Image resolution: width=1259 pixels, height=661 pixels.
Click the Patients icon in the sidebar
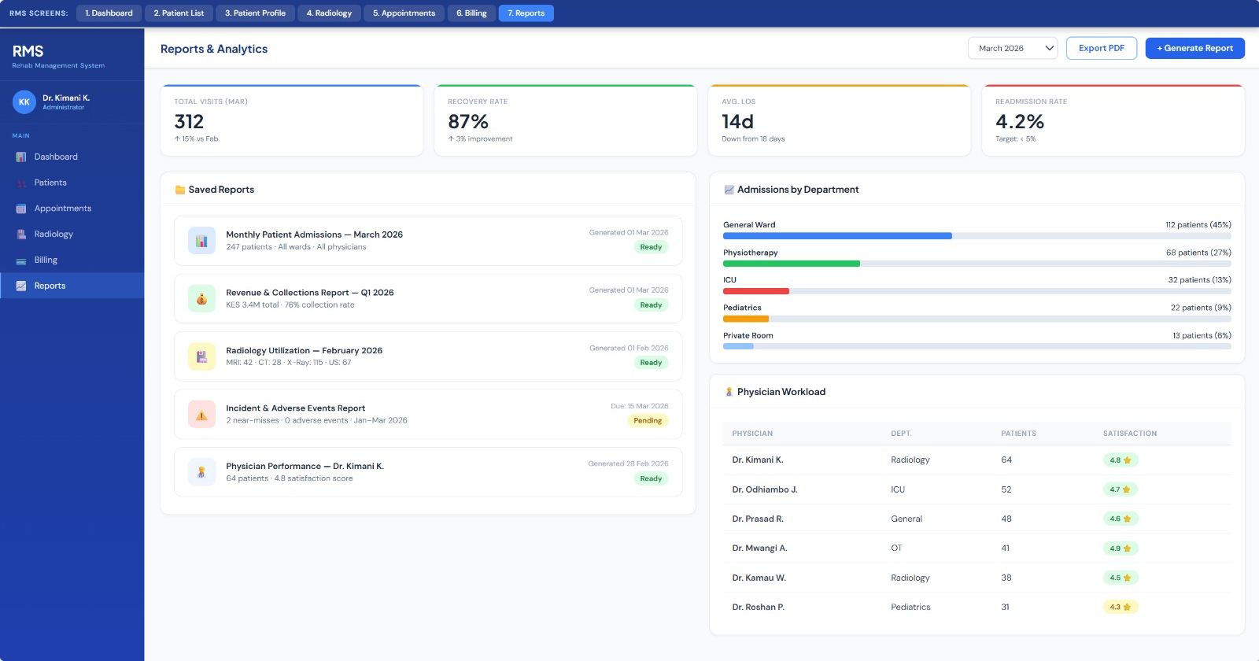click(21, 183)
